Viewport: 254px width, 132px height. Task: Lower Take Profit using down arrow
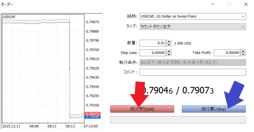point(243,55)
